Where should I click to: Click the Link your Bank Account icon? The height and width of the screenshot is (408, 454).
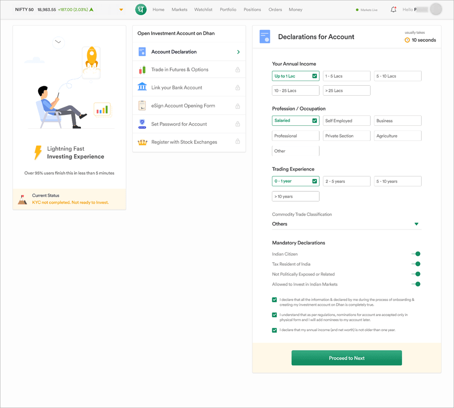coord(142,87)
